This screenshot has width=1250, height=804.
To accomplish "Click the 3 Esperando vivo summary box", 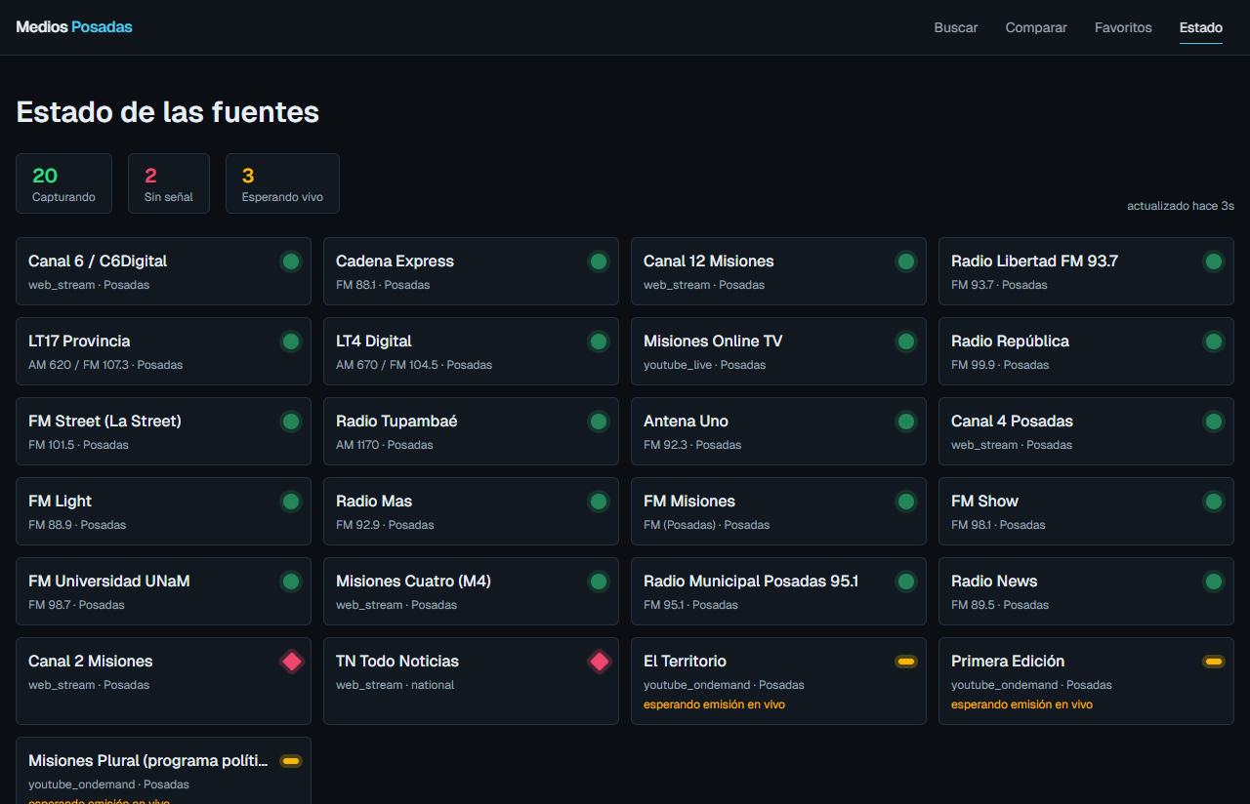I will coord(282,183).
